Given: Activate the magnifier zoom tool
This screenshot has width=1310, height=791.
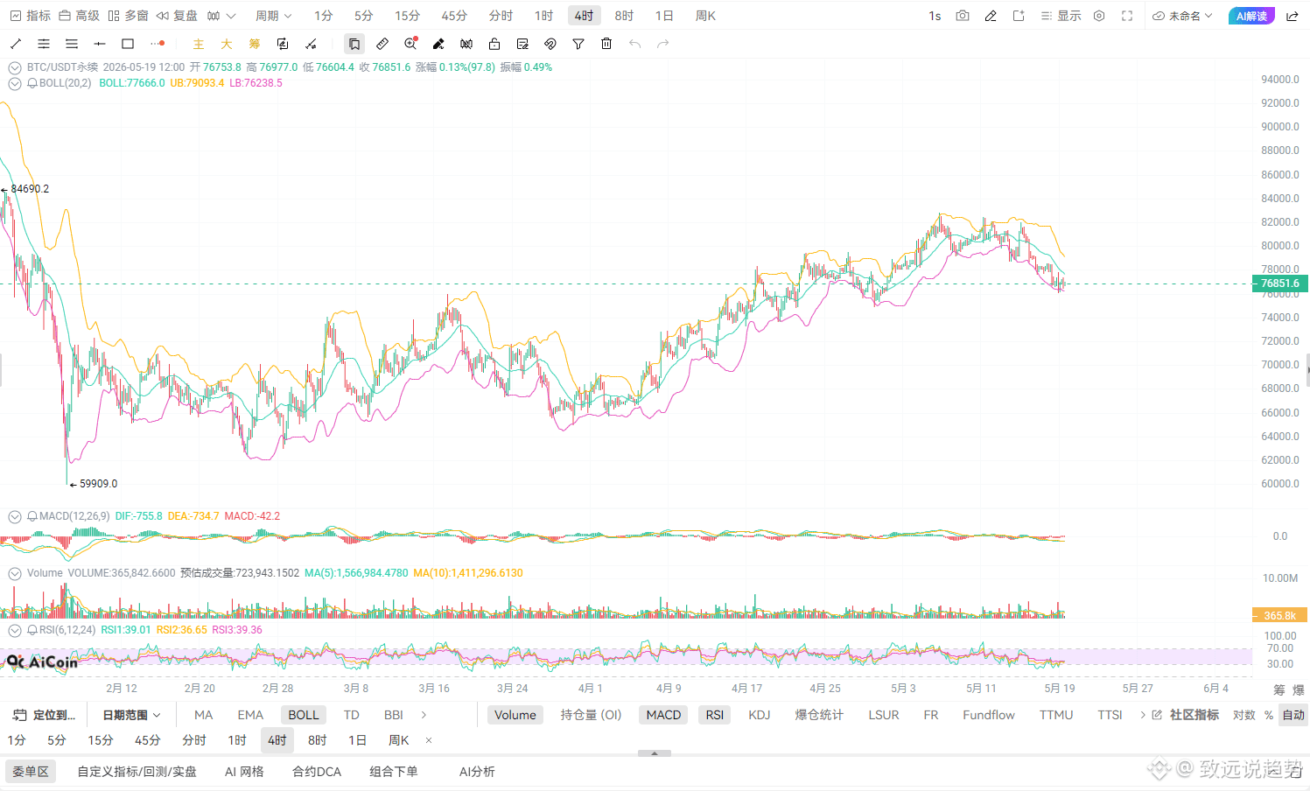Looking at the screenshot, I should pos(410,44).
